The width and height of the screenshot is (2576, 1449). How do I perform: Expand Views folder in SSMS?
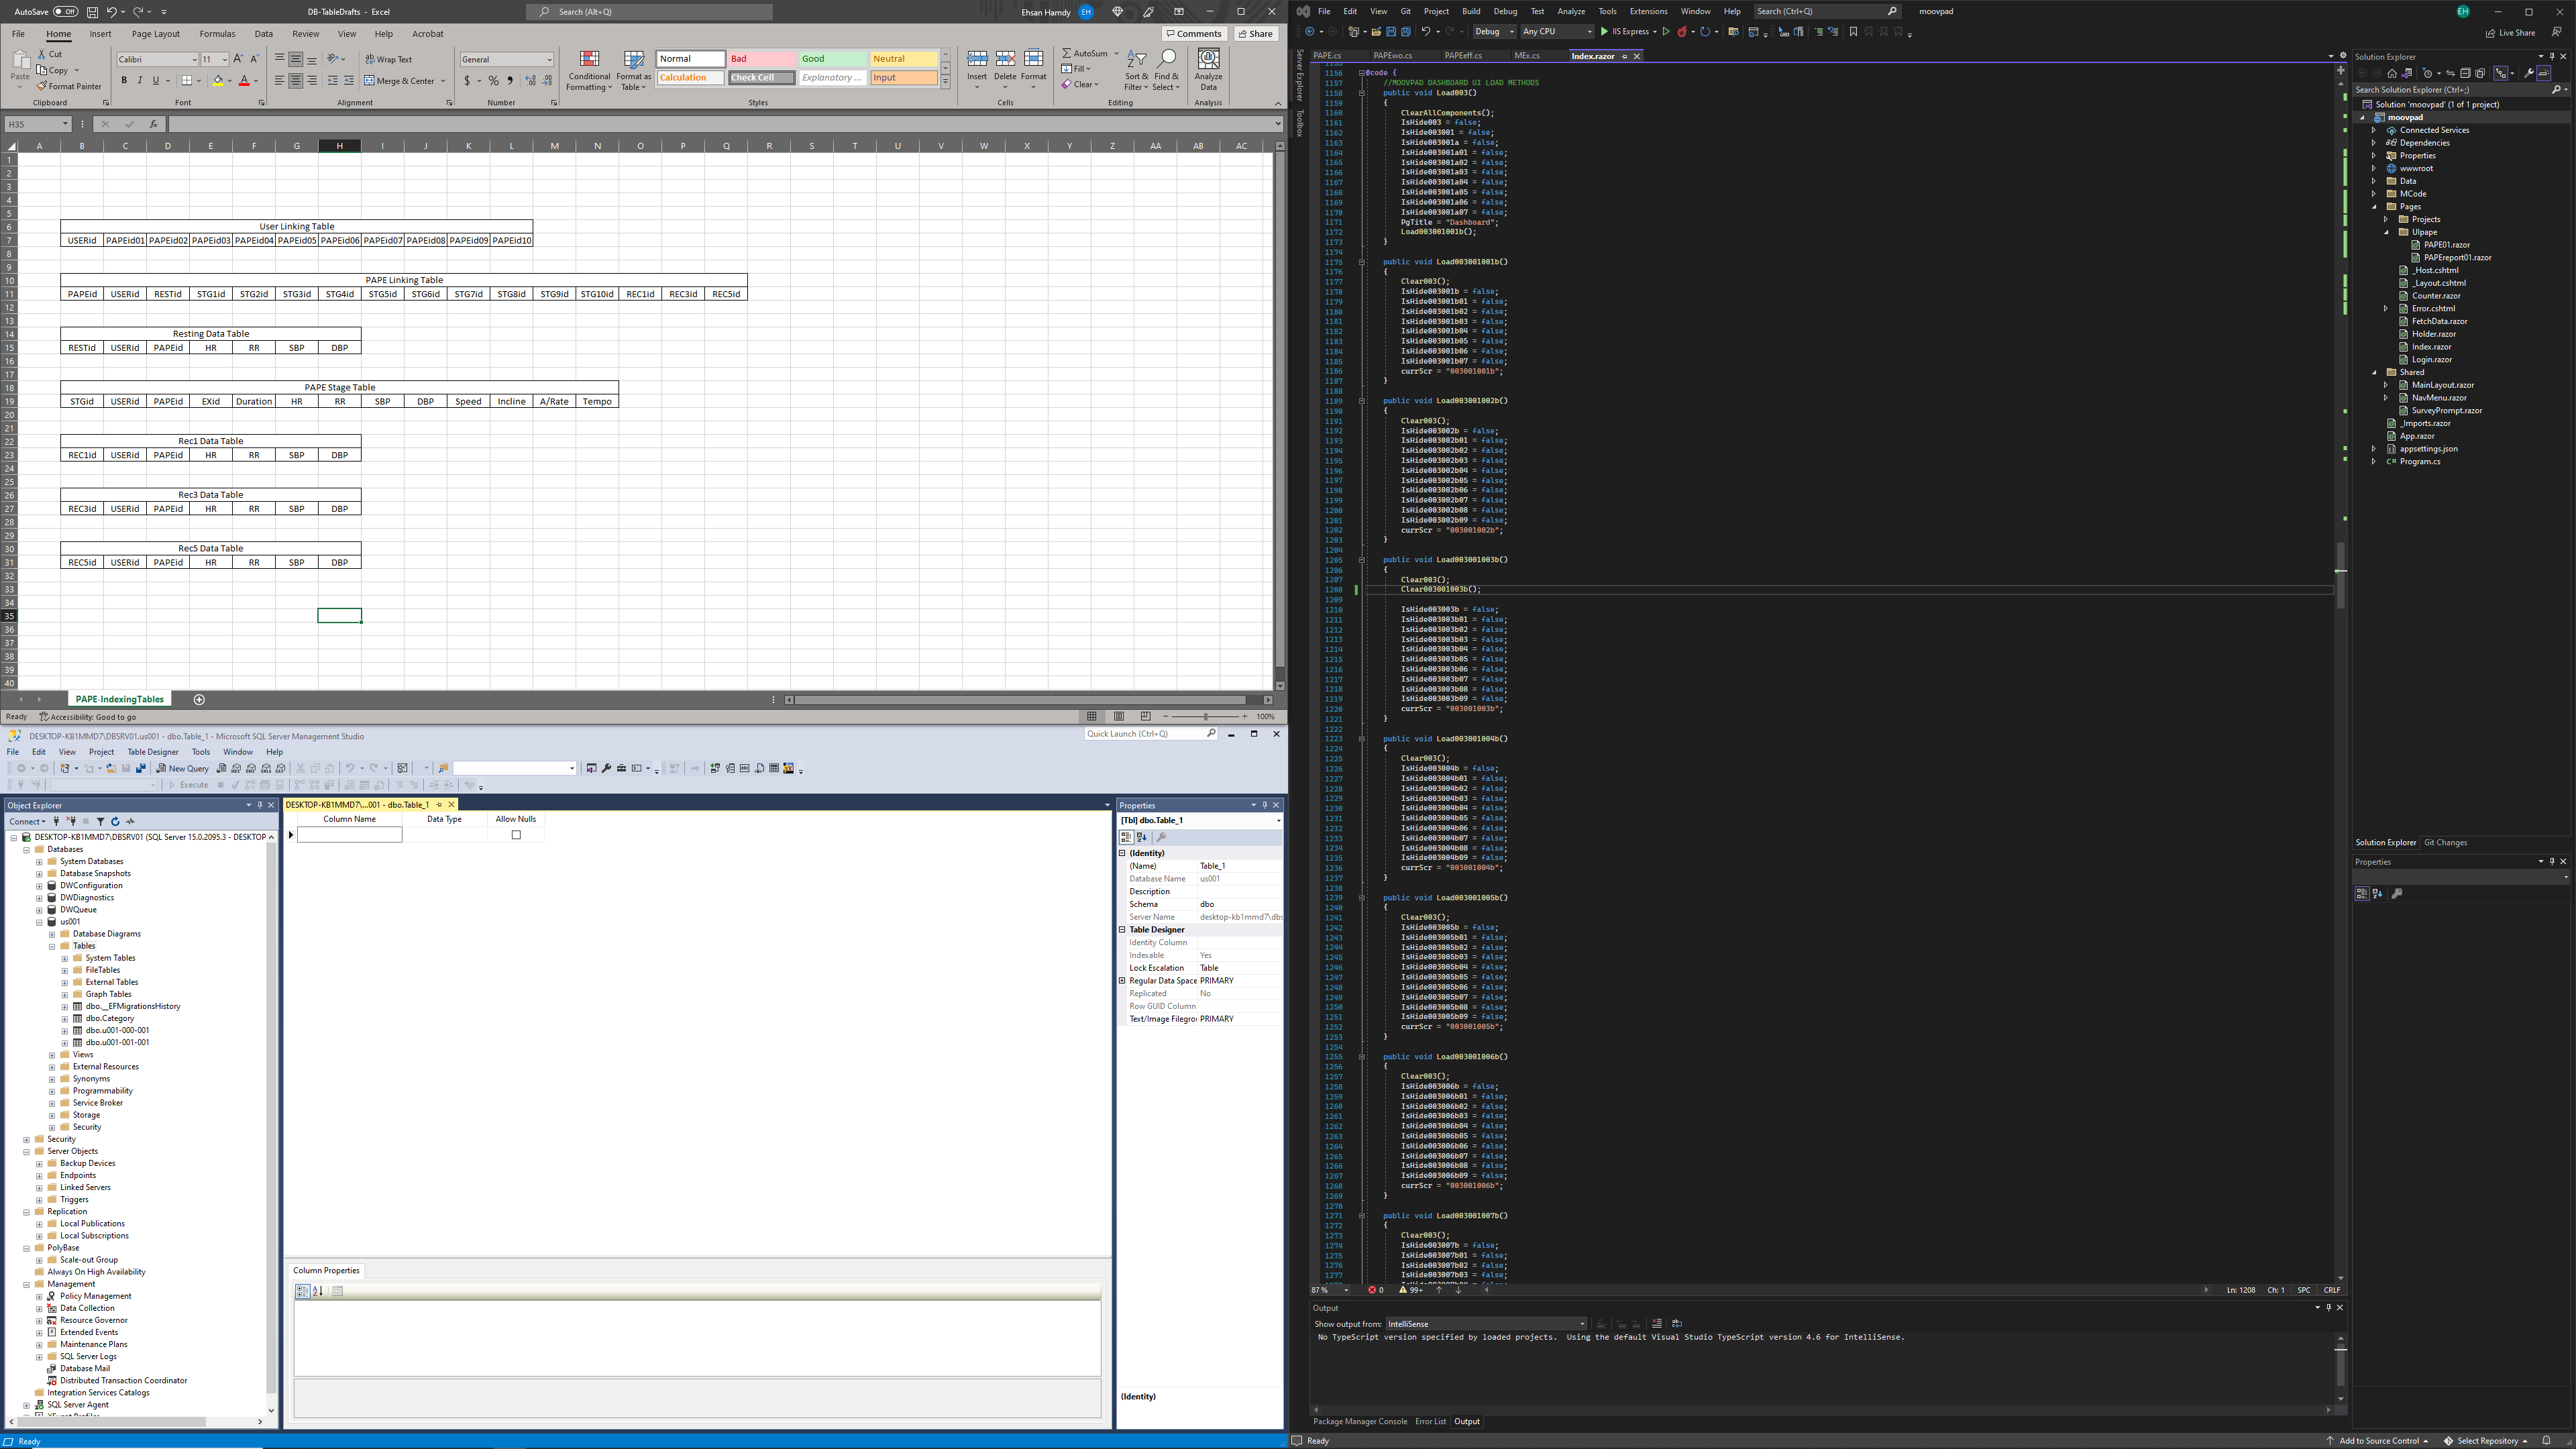coord(52,1055)
